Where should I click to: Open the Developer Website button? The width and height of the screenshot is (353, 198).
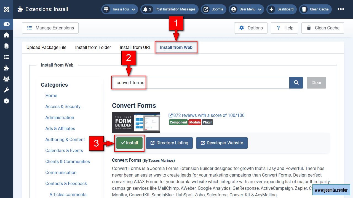tap(222, 143)
